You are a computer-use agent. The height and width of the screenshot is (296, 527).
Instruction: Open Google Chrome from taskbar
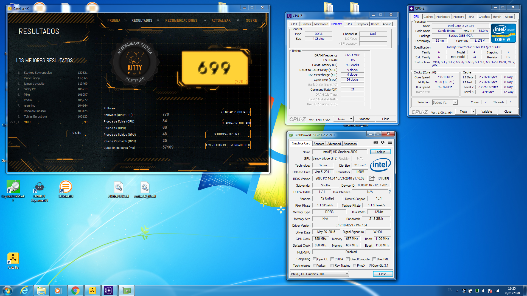[75, 291]
